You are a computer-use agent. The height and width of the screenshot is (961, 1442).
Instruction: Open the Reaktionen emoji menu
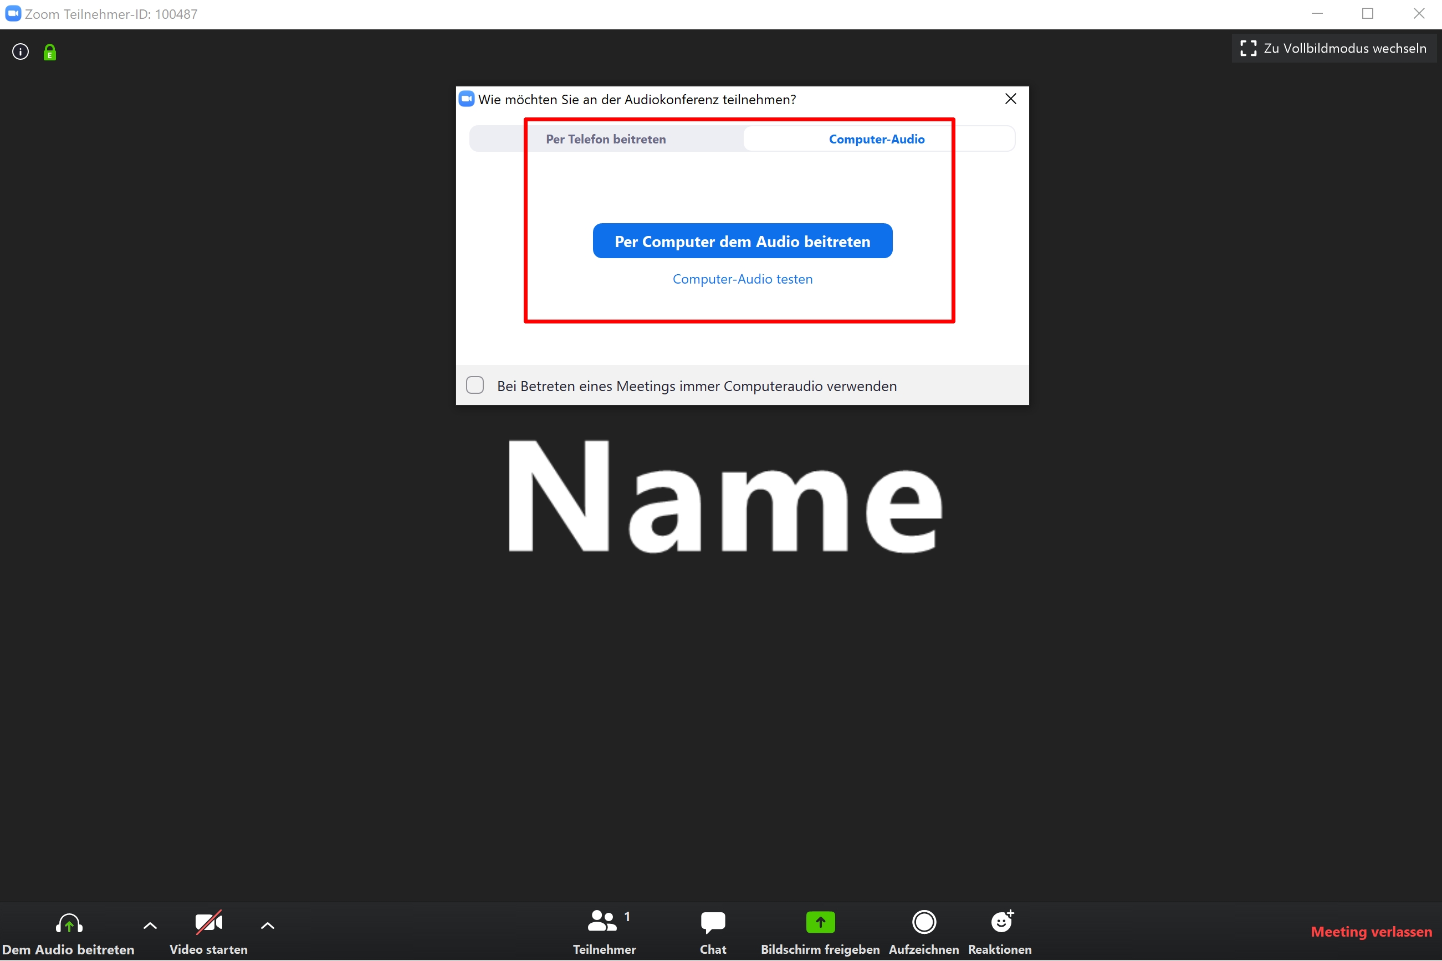tap(1000, 923)
